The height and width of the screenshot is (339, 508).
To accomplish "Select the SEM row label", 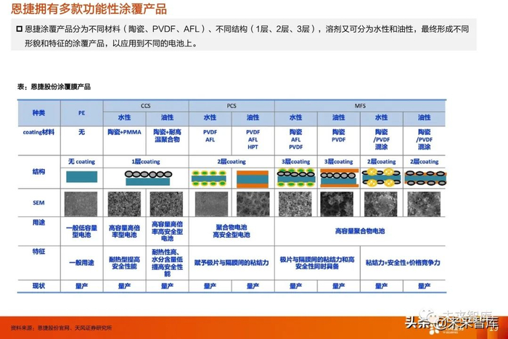I will click(x=38, y=203).
